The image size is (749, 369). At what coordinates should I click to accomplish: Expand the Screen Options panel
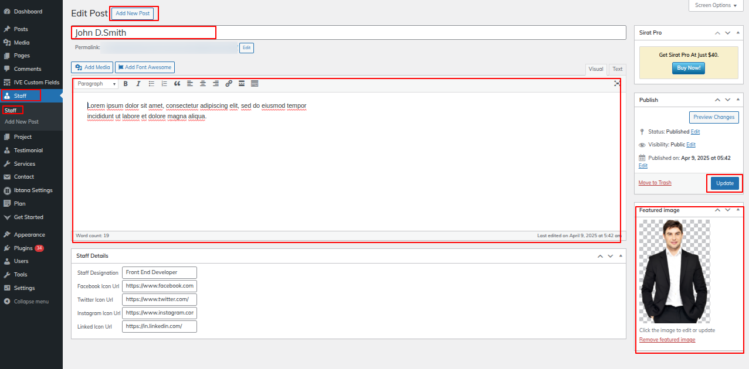pyautogui.click(x=716, y=5)
